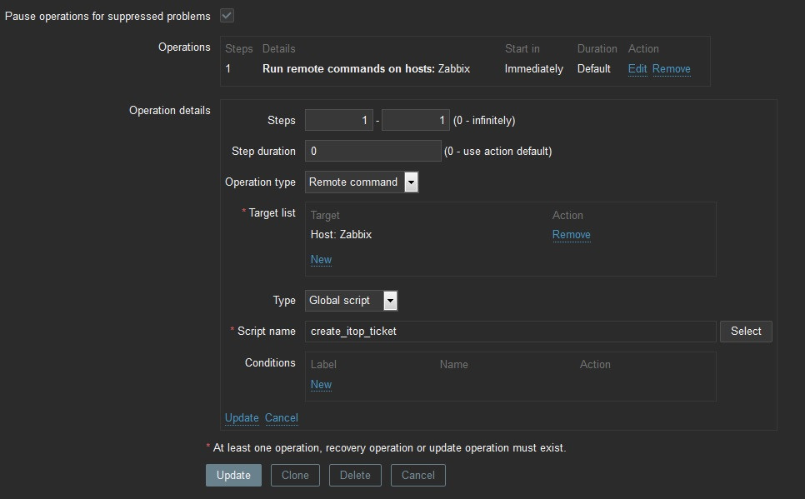Click Cancel link in Operation details
Viewport: 805px width, 499px height.
click(x=281, y=418)
